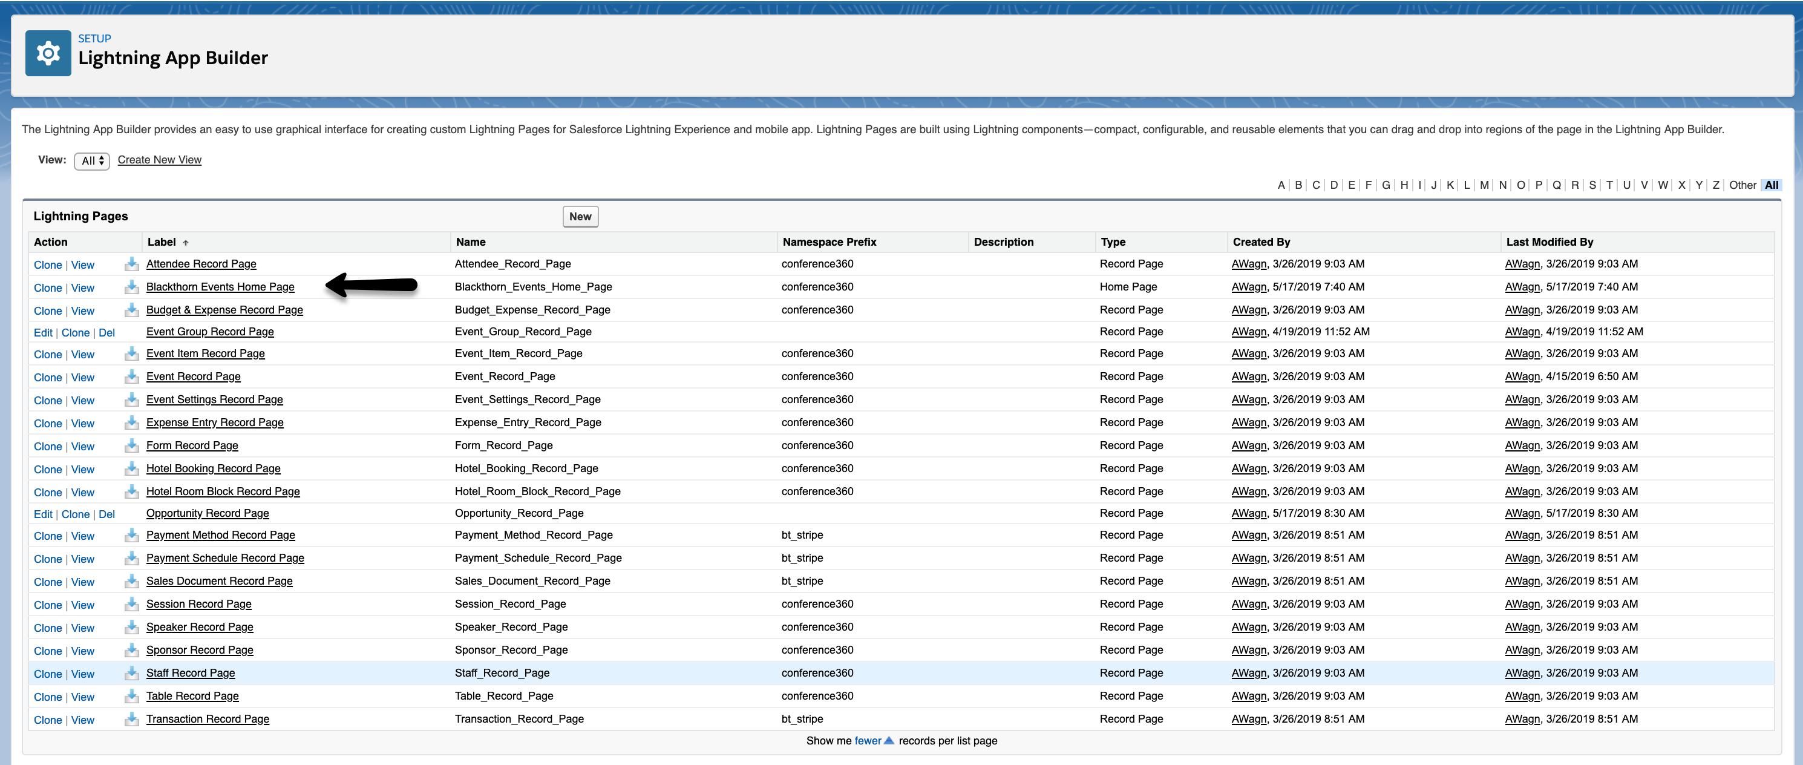Image resolution: width=1803 pixels, height=765 pixels.
Task: Click AWagn in Created By for Transaction Record Page
Action: 1249,719
